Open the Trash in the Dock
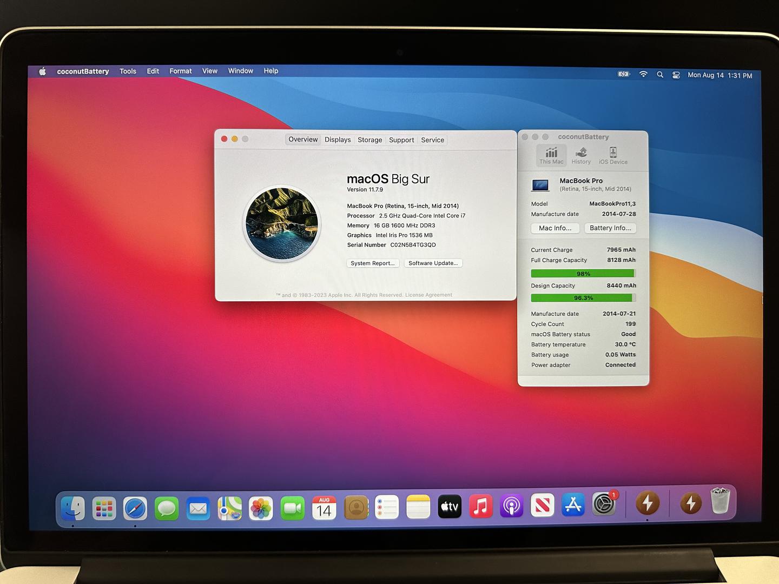The width and height of the screenshot is (779, 584). pyautogui.click(x=720, y=501)
